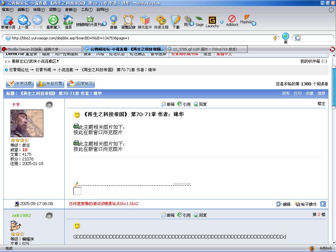Open the 帖子操作 post actions link
The width and height of the screenshot is (336, 252).
tap(306, 204)
